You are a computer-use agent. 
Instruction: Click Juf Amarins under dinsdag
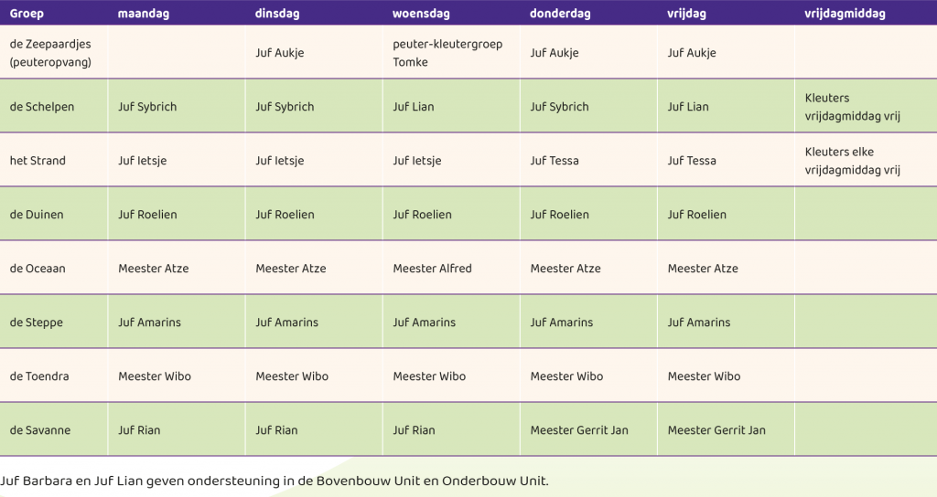(x=286, y=323)
